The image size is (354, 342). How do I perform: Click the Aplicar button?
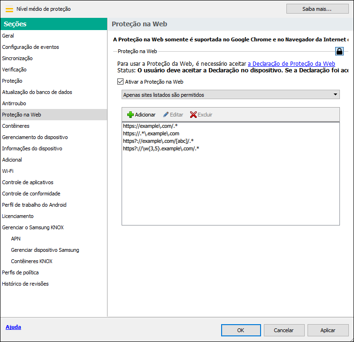(x=328, y=330)
